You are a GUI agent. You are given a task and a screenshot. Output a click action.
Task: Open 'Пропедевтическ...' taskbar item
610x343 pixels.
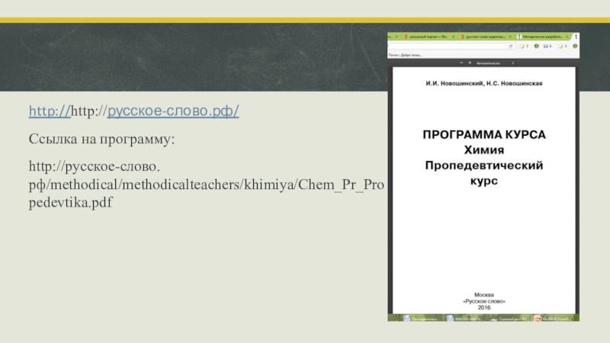[x=422, y=319]
